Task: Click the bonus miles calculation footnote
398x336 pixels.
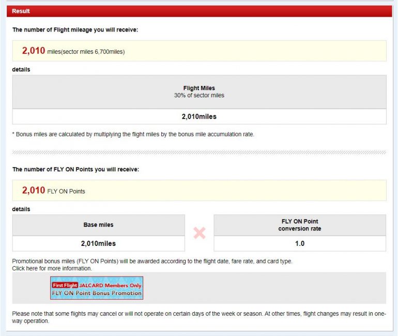Action: [133, 134]
